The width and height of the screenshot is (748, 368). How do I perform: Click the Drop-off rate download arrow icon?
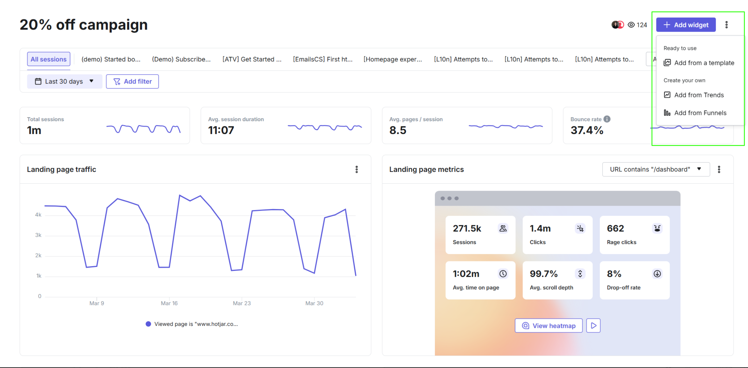coord(657,274)
